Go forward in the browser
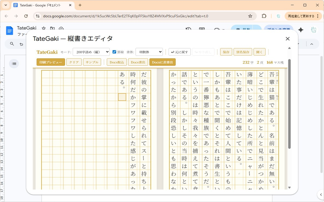 tap(16, 16)
